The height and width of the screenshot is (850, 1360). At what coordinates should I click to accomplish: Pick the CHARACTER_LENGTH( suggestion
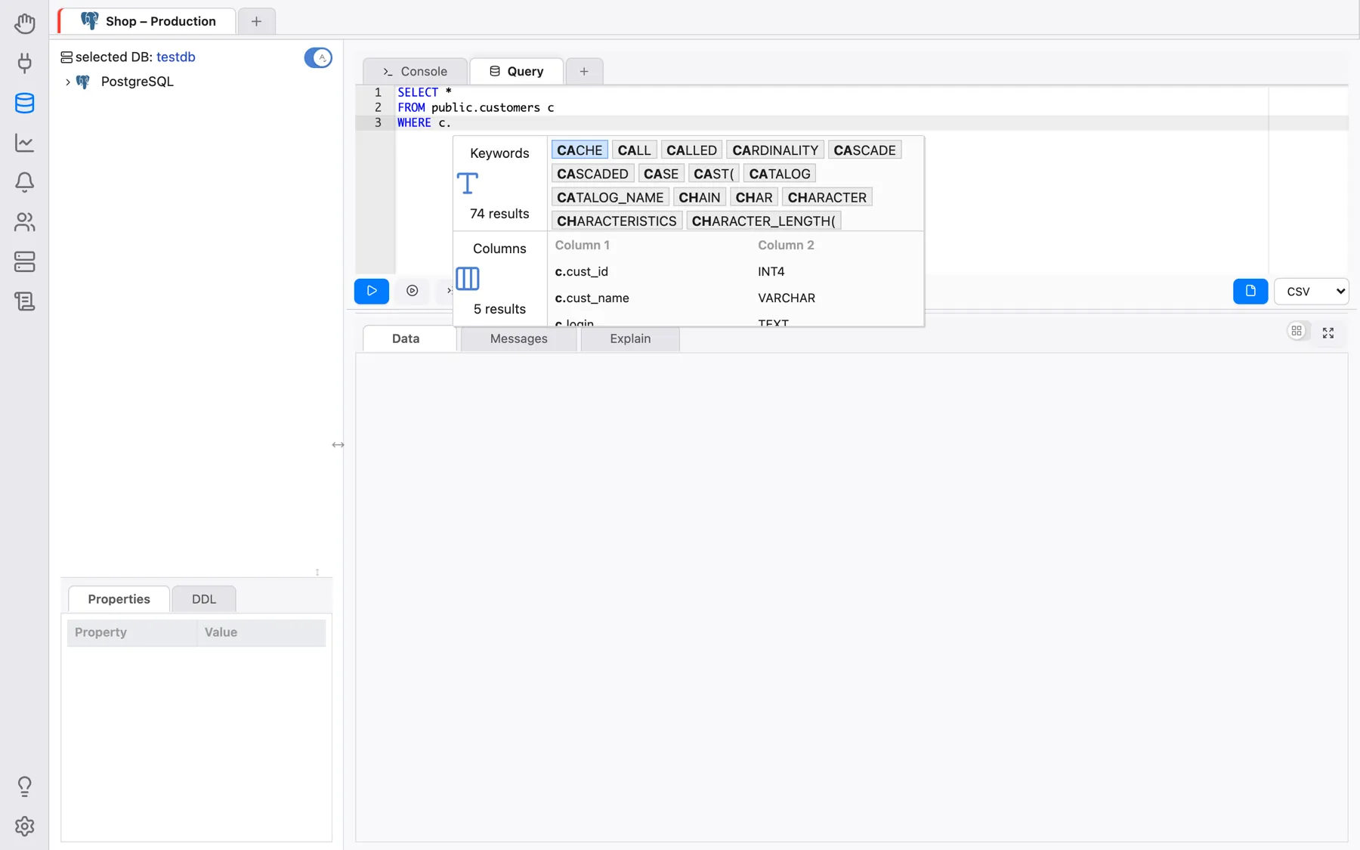tap(764, 221)
